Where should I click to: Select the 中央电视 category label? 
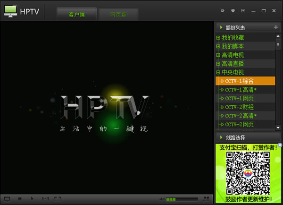coord(233,72)
